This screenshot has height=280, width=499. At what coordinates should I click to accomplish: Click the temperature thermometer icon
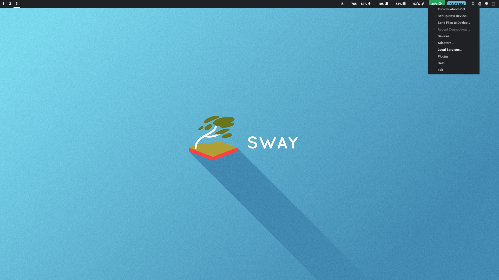pos(423,4)
